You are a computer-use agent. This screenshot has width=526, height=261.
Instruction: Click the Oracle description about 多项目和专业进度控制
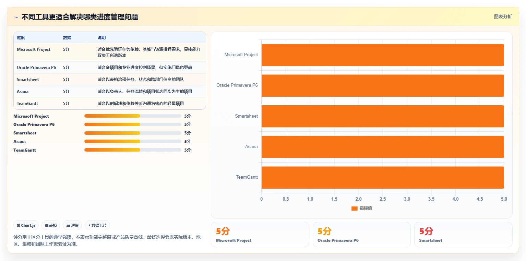point(145,68)
